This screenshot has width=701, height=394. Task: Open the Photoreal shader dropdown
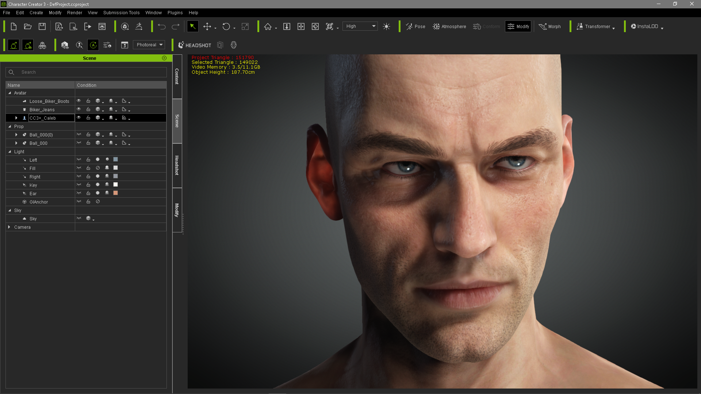[x=149, y=45]
